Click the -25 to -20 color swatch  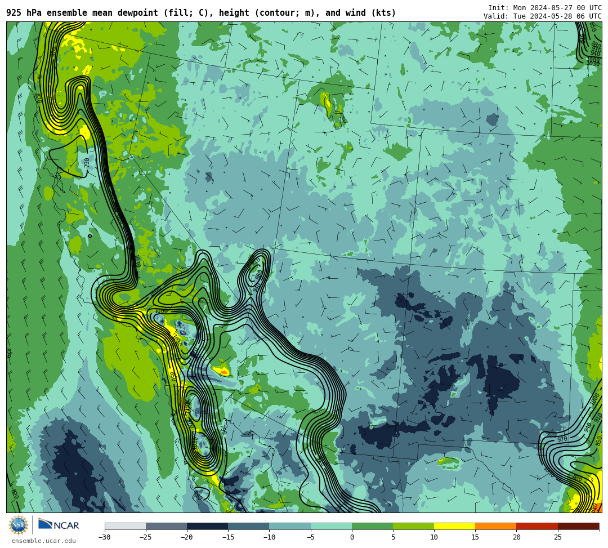[x=166, y=527]
